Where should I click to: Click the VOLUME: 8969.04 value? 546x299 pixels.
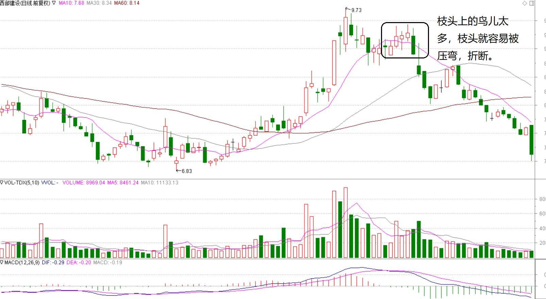tap(84, 183)
